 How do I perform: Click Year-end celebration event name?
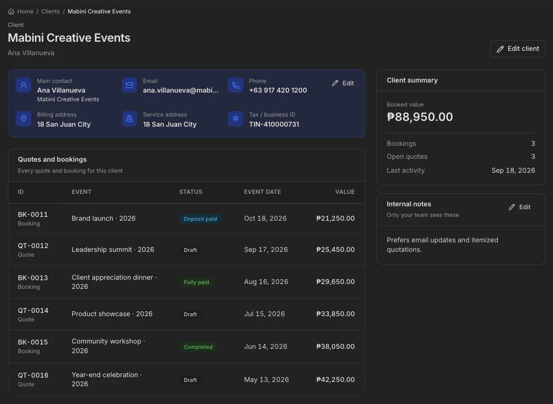(x=107, y=380)
